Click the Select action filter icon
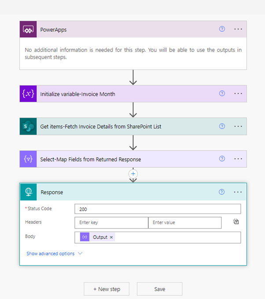This screenshot has width=265, height=299. coord(28,159)
